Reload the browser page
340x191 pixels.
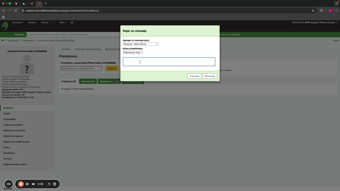click(x=16, y=11)
